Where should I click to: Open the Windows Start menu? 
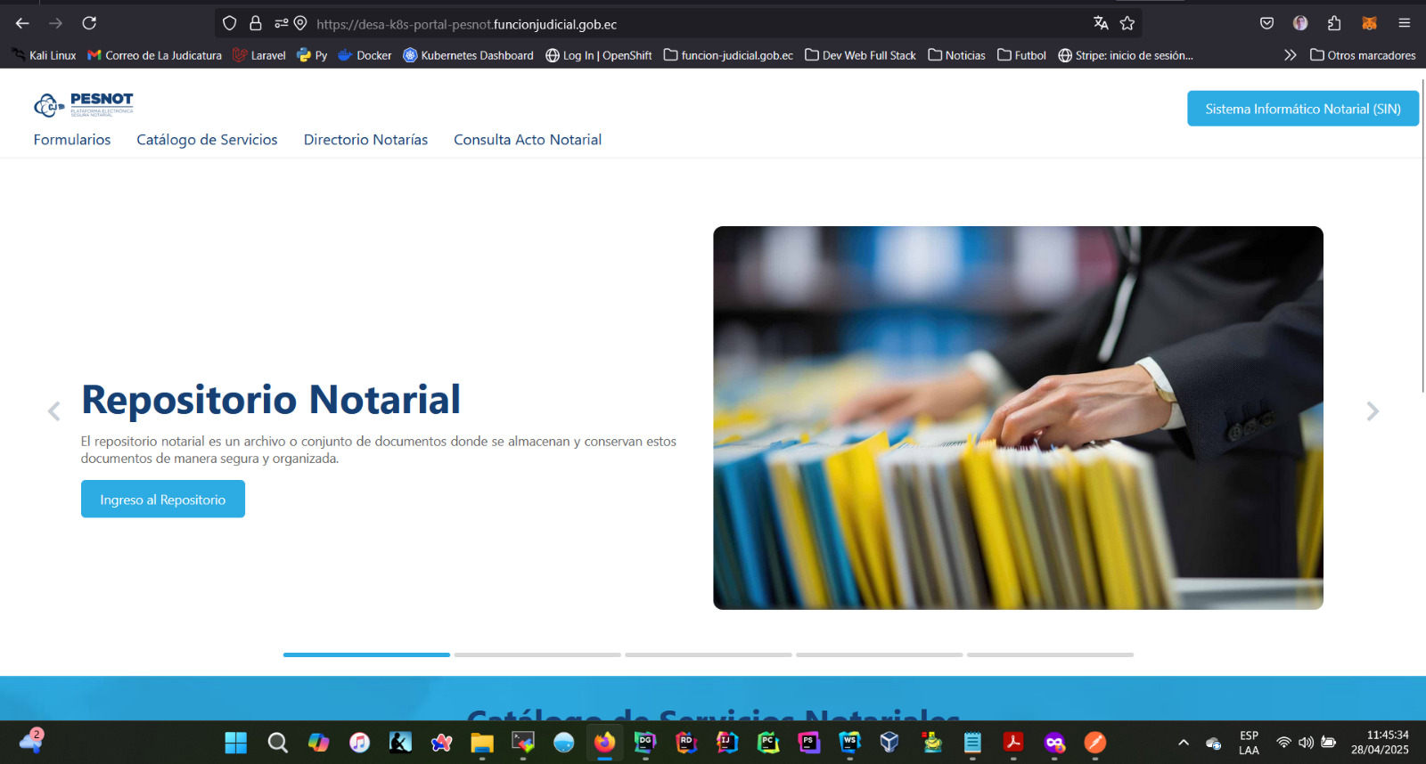(x=235, y=743)
